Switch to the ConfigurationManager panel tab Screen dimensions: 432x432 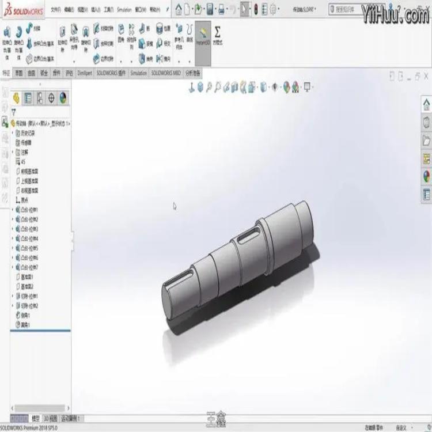point(39,98)
